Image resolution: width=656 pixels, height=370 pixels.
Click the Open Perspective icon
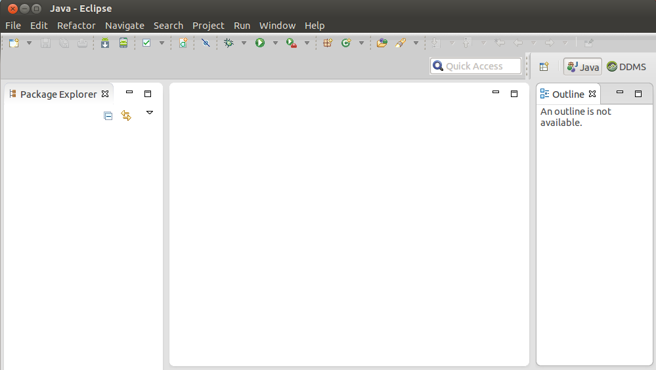(544, 66)
